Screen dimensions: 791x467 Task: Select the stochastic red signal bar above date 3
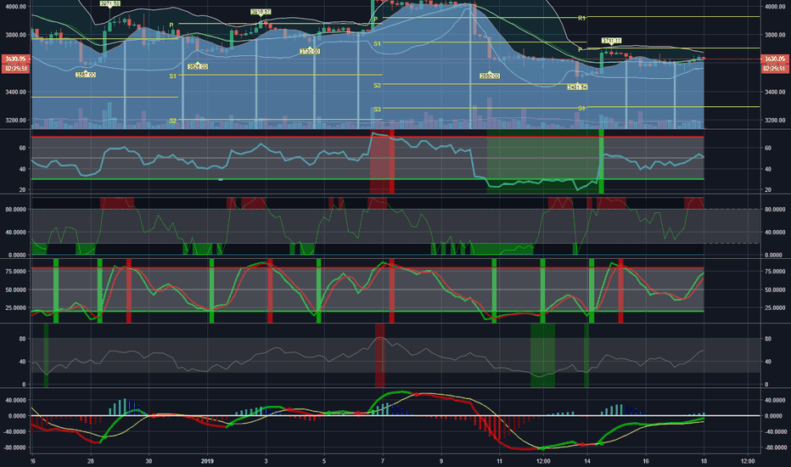coord(270,290)
